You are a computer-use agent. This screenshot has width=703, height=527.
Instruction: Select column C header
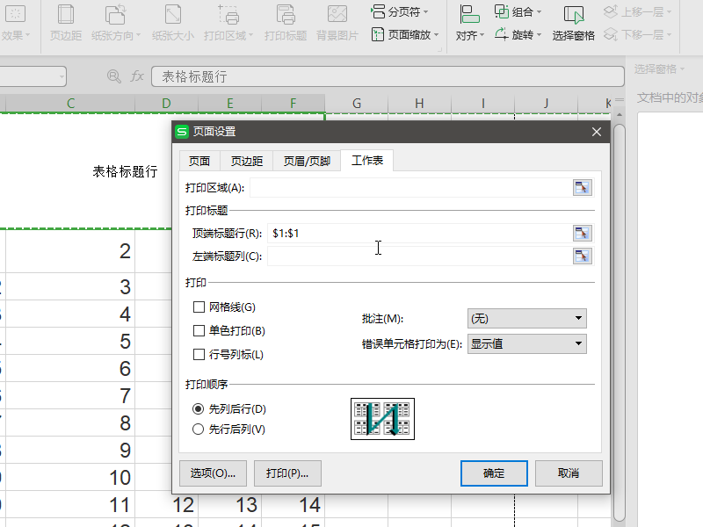(x=70, y=104)
